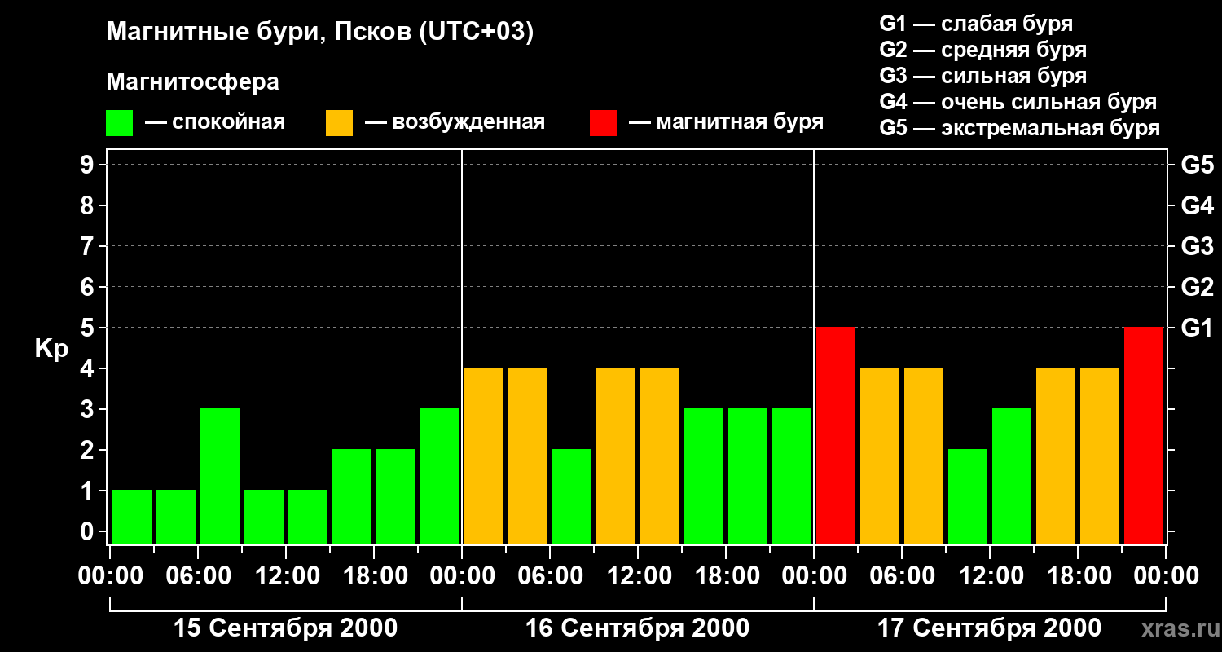
Task: Click the red 'магнитная буря' legend swatch
Action: coord(603,123)
